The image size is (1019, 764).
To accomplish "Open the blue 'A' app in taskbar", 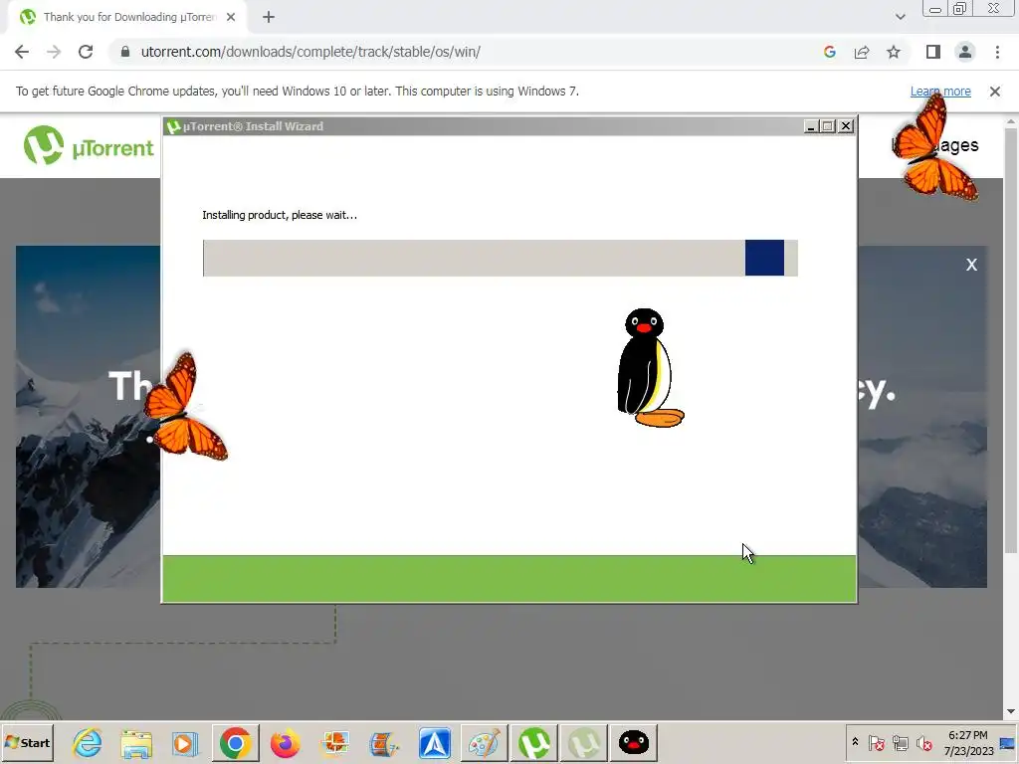I will [x=435, y=743].
